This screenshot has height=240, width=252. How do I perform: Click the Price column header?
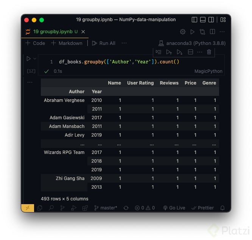pos(190,83)
